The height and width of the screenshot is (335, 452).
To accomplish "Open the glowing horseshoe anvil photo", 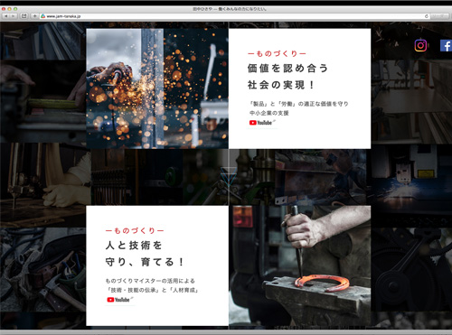I will 300,265.
